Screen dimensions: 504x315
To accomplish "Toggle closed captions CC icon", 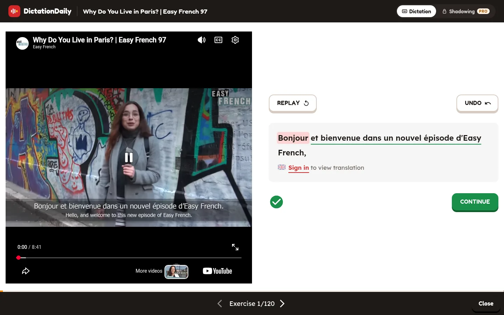I will click(218, 40).
